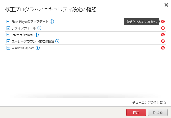171x118 pixels.
Task: Click info icon next to Flash Player update
Action: 52,21
